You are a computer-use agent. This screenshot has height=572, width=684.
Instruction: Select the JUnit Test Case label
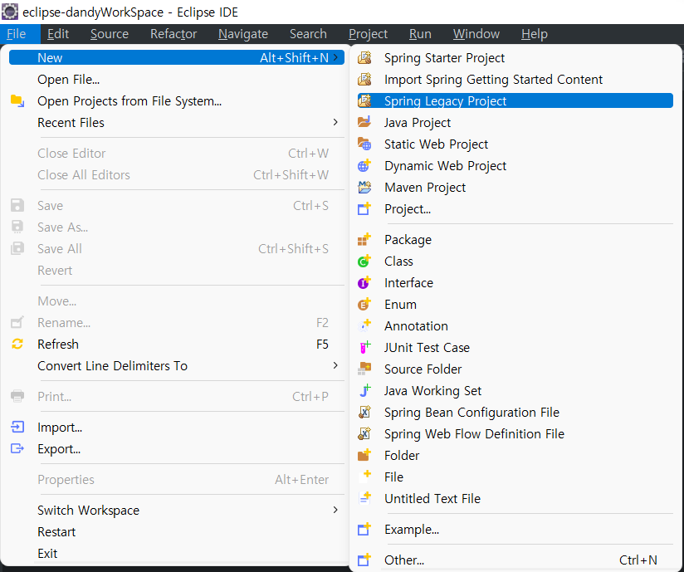point(427,348)
